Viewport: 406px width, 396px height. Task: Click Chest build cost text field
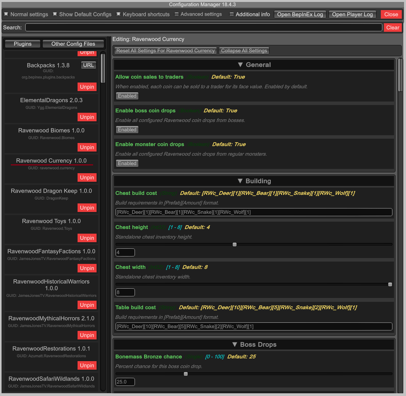(x=254, y=212)
